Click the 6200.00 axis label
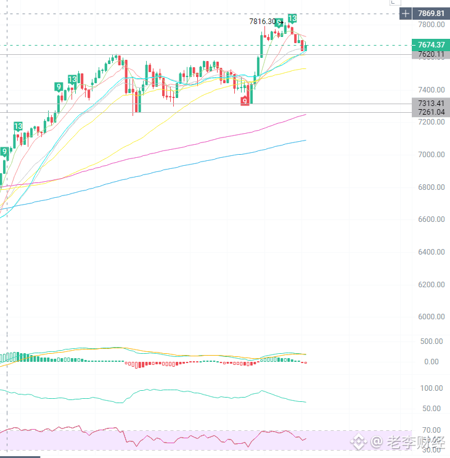450x458 pixels. click(x=431, y=285)
